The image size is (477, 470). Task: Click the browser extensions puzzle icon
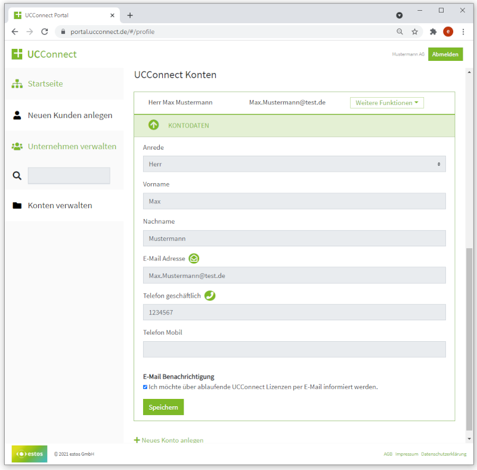(x=433, y=32)
